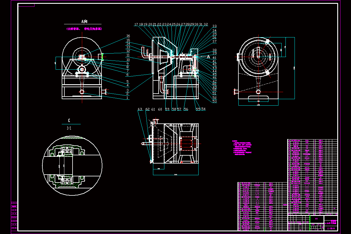The width and height of the screenshot is (351, 234).
Task: Click part callout number 17
Action: pos(136,24)
